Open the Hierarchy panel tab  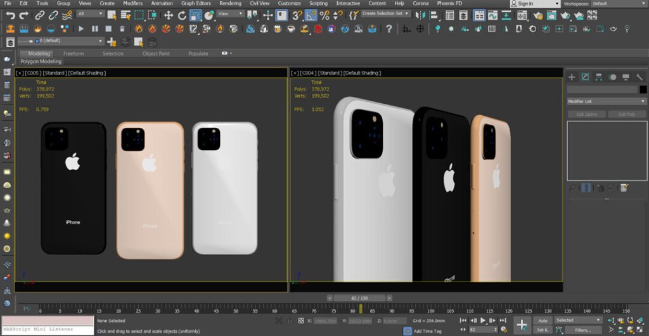coord(599,77)
